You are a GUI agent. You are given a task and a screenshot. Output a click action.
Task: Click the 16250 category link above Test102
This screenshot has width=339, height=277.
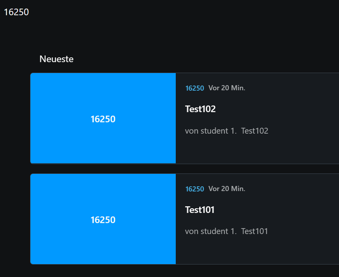pos(194,88)
